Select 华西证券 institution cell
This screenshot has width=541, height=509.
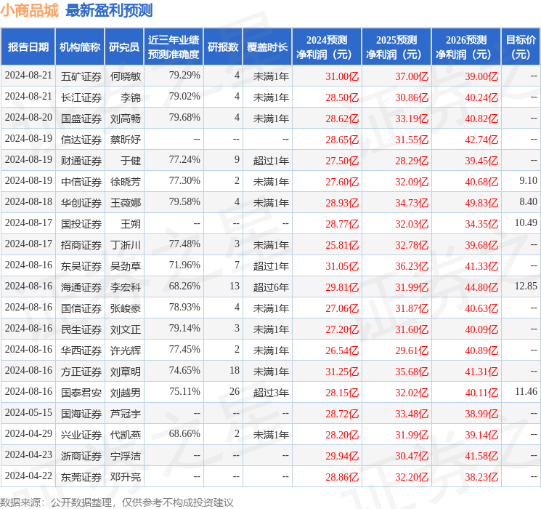(x=81, y=350)
